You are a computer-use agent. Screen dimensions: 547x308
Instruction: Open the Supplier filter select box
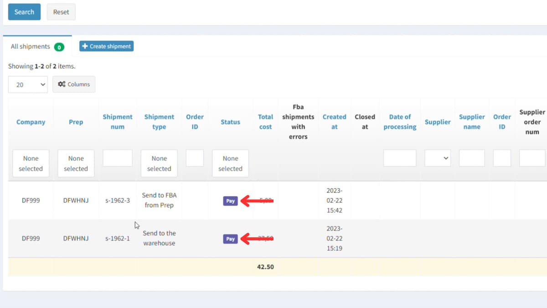coord(438,158)
